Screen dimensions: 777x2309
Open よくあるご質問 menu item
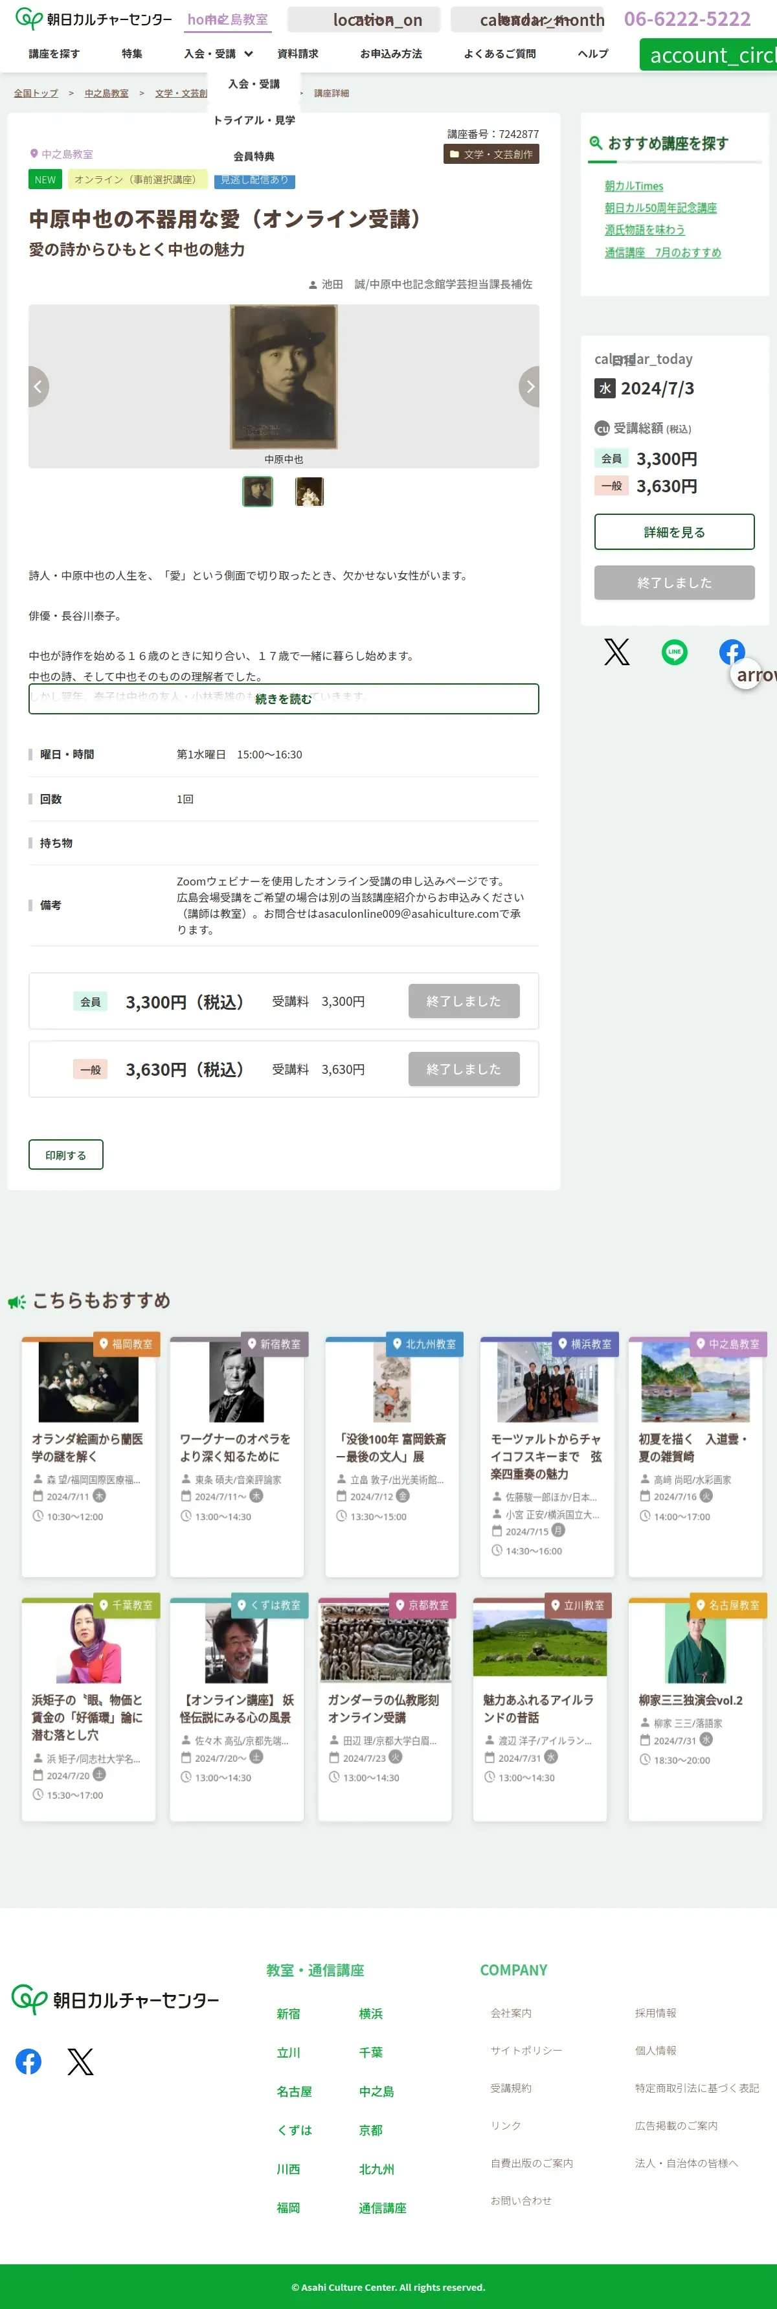tap(499, 54)
